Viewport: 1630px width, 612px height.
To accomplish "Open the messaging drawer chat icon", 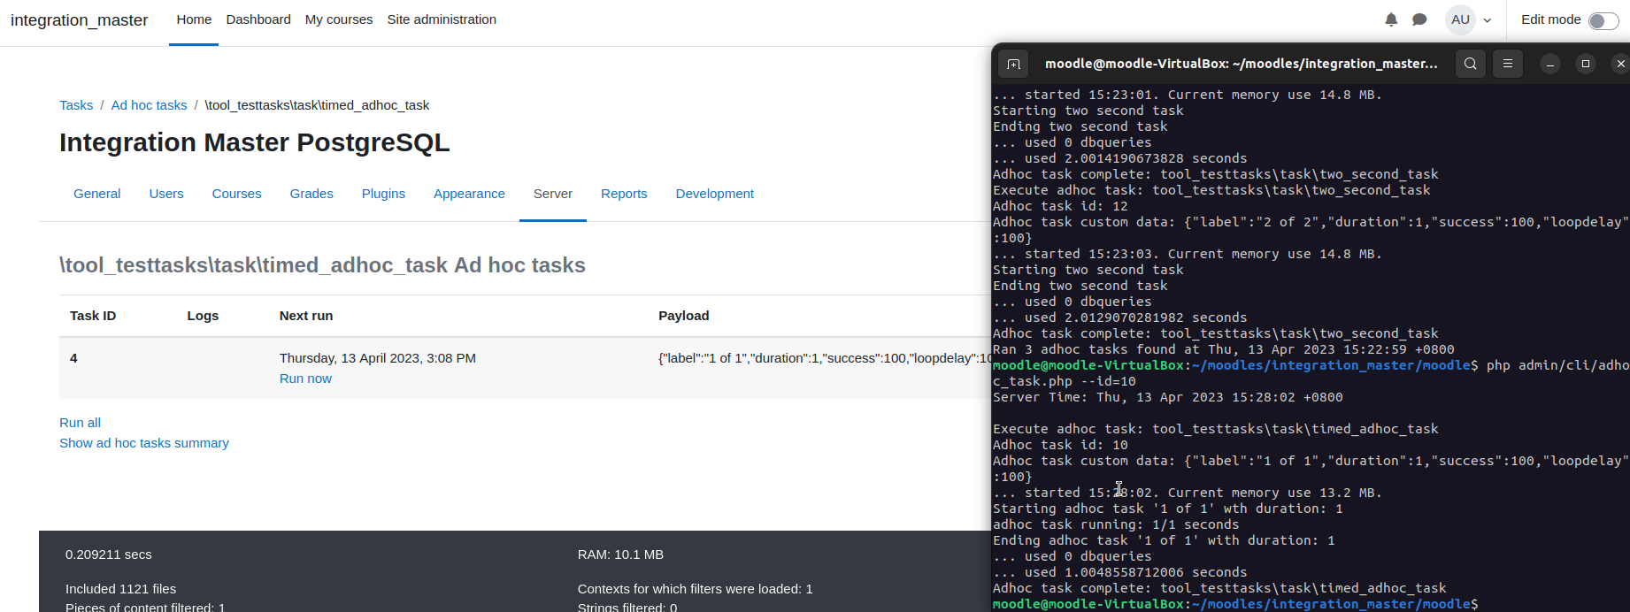I will pos(1419,19).
